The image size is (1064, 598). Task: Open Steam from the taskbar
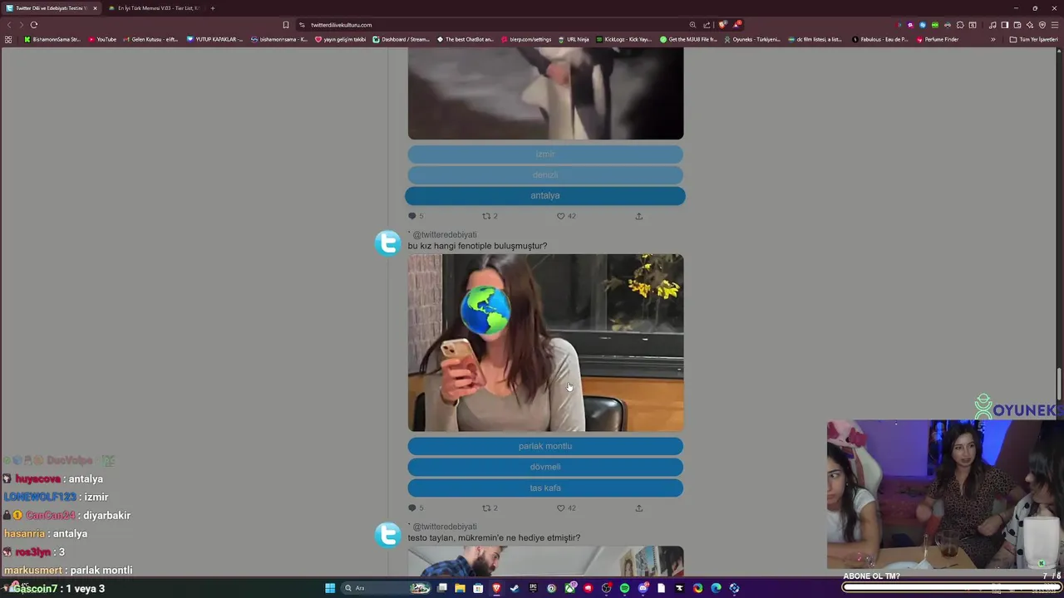pyautogui.click(x=515, y=588)
